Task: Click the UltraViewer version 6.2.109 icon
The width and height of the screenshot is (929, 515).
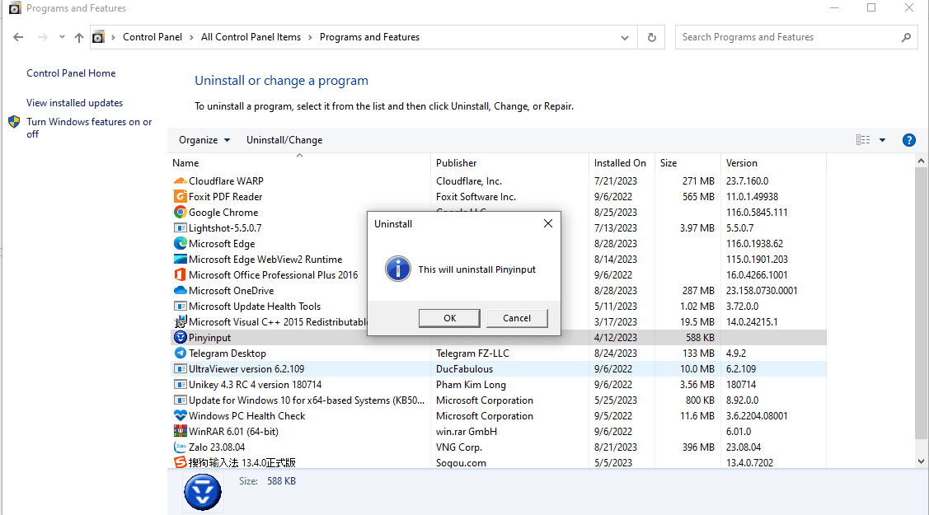Action: coord(180,369)
